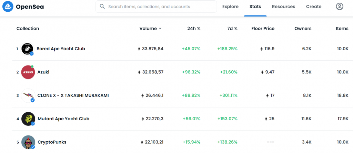Click verified badge on CLONE X avatar

33,100
